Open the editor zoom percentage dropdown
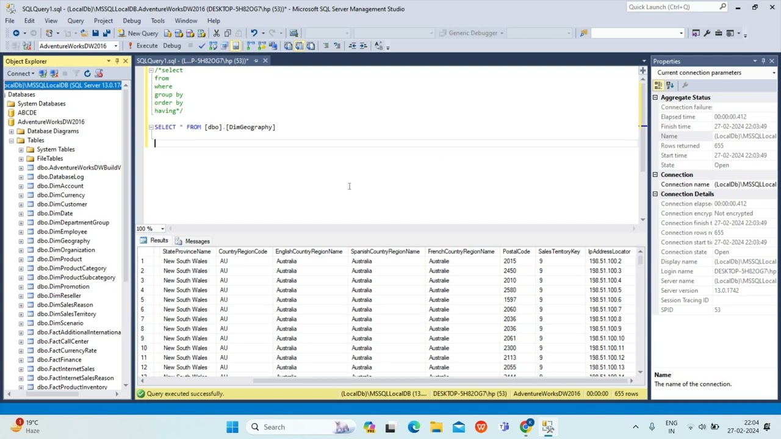 162,229
